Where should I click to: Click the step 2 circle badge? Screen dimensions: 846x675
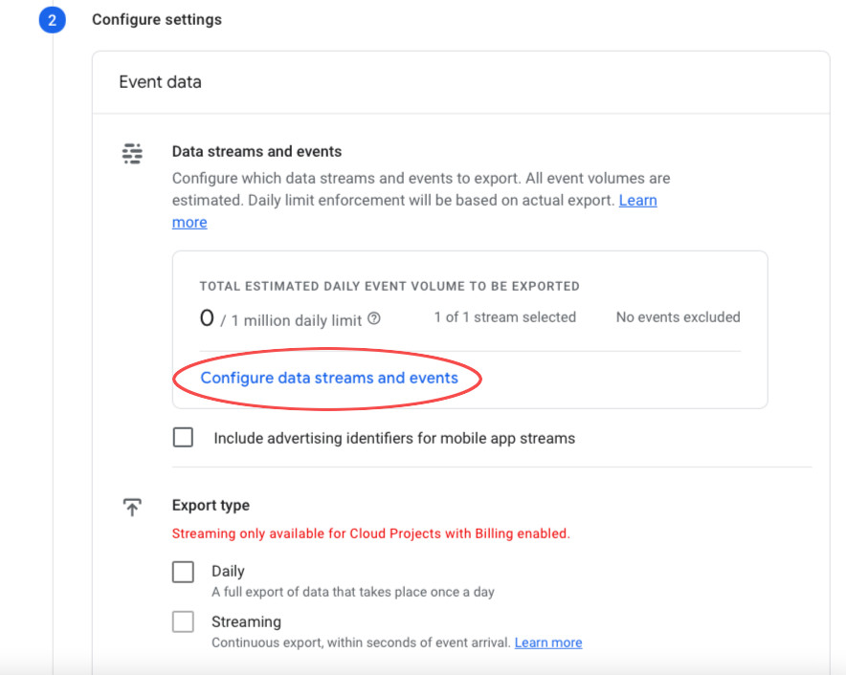(x=53, y=20)
